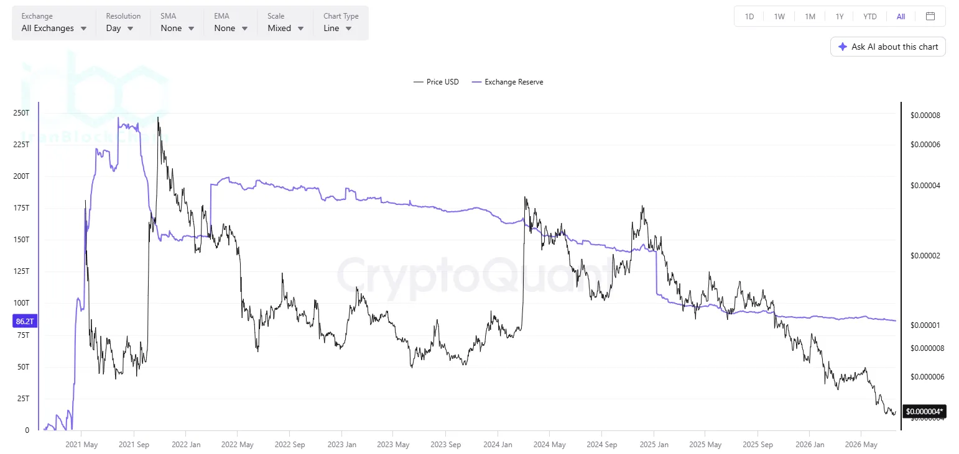Switch to the 1W time range
959x454 pixels.
[x=779, y=17]
